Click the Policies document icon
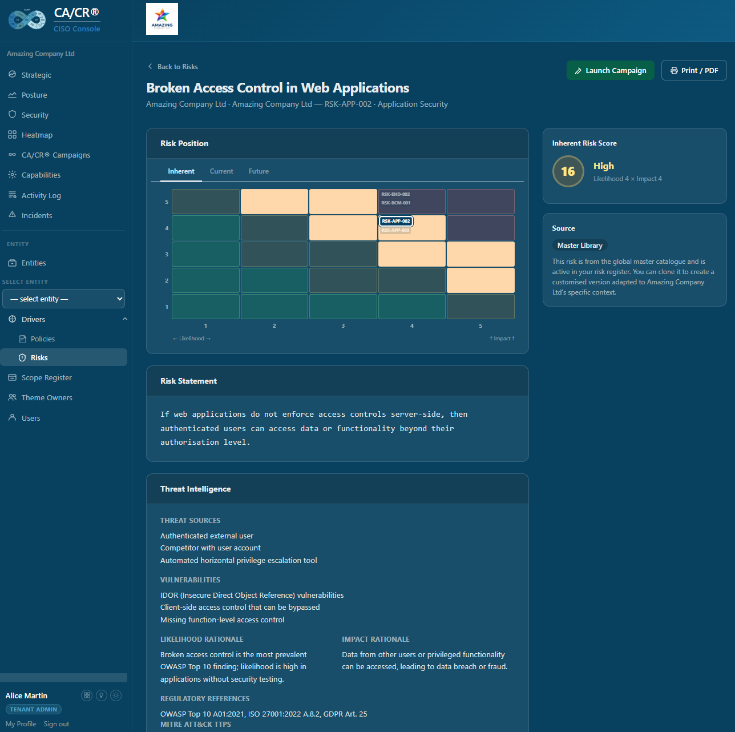Image resolution: width=735 pixels, height=732 pixels. pos(23,339)
